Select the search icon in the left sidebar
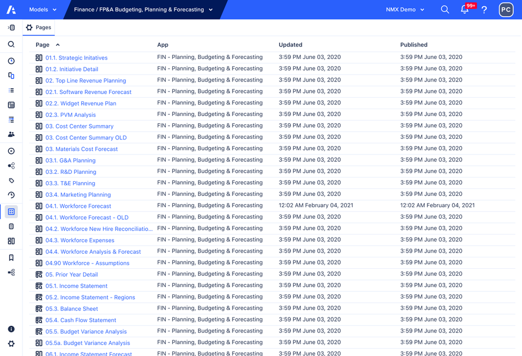 tap(10, 44)
